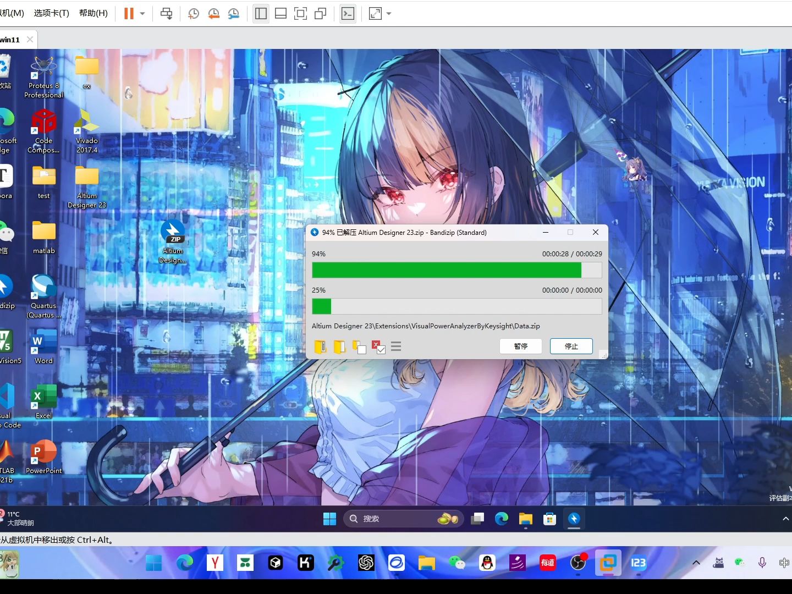792x594 pixels.
Task: Open the extracted archive folder in Bandizip
Action: coord(339,346)
